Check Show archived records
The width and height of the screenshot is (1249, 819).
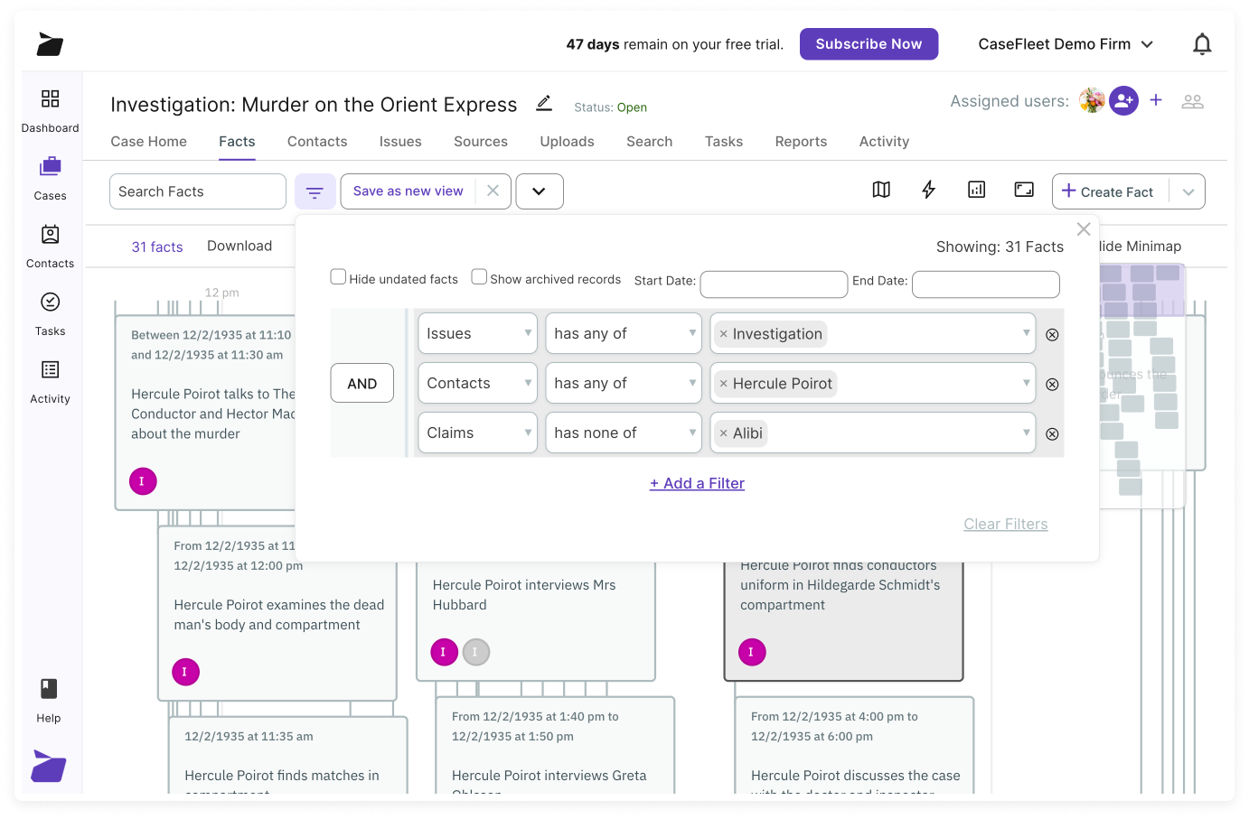tap(479, 276)
